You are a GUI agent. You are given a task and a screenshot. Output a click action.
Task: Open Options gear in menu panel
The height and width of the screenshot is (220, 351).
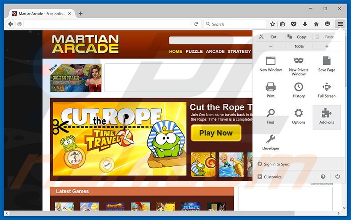299,117
